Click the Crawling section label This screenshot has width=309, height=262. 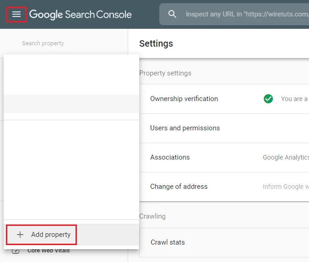(152, 216)
